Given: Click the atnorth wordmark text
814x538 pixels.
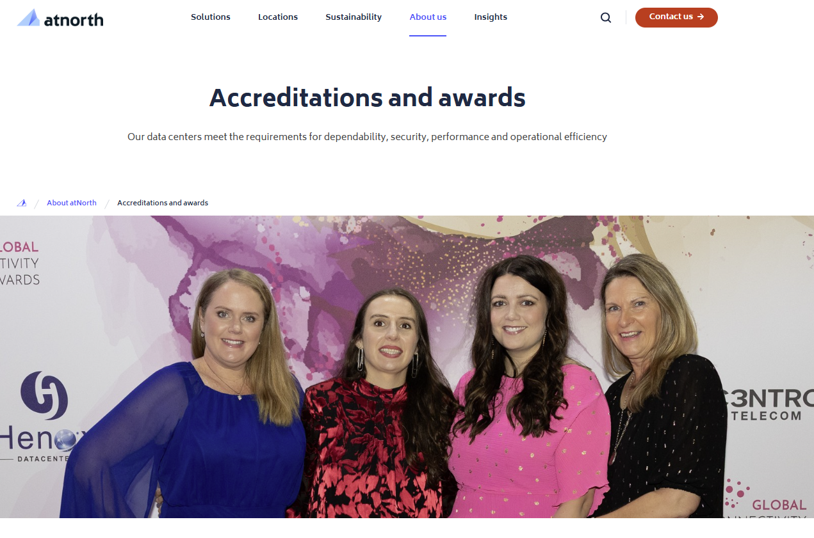Looking at the screenshot, I should pyautogui.click(x=74, y=20).
